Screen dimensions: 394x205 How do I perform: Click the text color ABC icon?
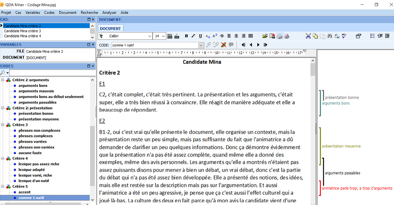pyautogui.click(x=170, y=36)
